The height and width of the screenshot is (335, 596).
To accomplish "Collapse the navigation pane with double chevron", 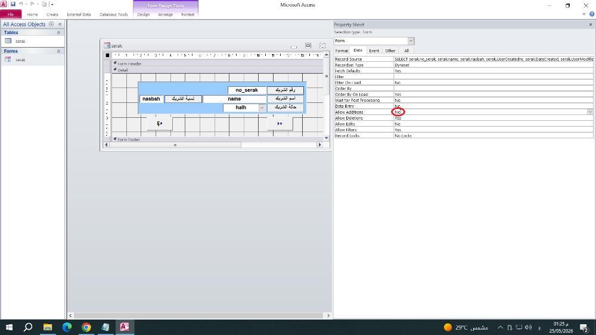I will (60, 24).
